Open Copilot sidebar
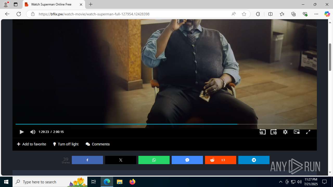The image size is (333, 187). 327,14
